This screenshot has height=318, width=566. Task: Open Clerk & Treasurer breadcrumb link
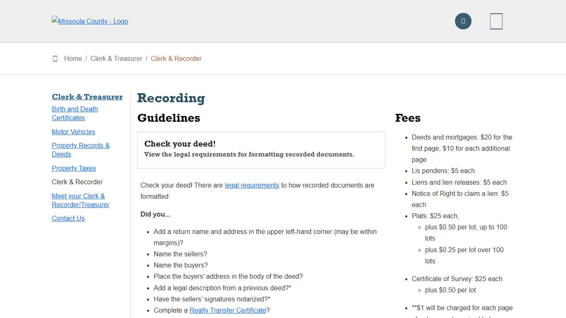(x=116, y=59)
